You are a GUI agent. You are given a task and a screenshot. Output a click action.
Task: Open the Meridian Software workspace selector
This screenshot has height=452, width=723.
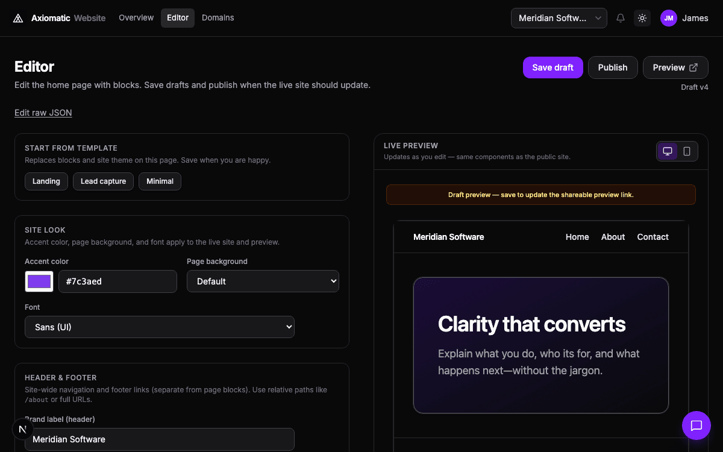[559, 18]
